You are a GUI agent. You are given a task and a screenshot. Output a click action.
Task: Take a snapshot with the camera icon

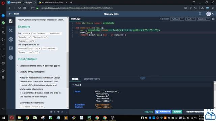[x=186, y=8]
